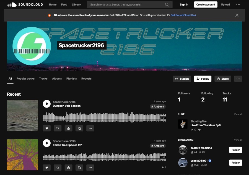Follow the Get SoundCloud Go+ link
This screenshot has width=249, height=175.
click(x=184, y=15)
